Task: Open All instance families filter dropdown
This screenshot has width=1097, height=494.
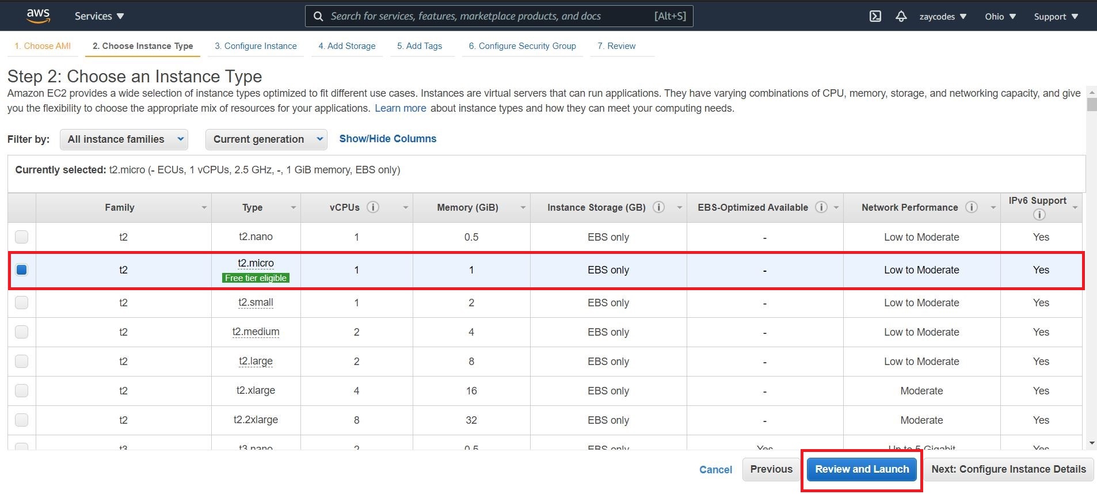Action: pos(124,139)
